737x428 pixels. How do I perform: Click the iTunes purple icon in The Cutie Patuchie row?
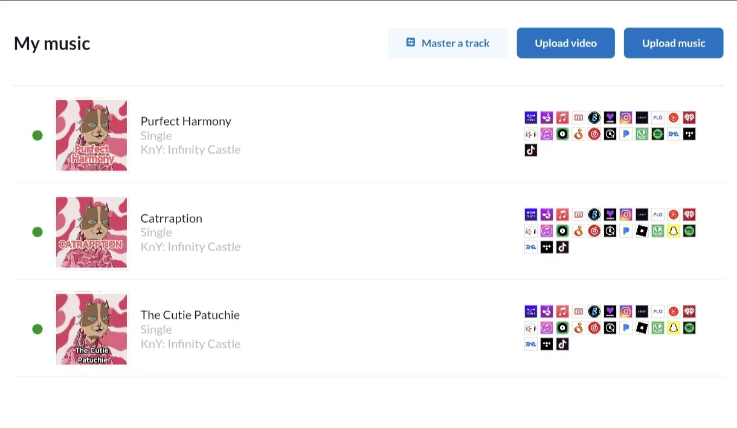click(547, 328)
